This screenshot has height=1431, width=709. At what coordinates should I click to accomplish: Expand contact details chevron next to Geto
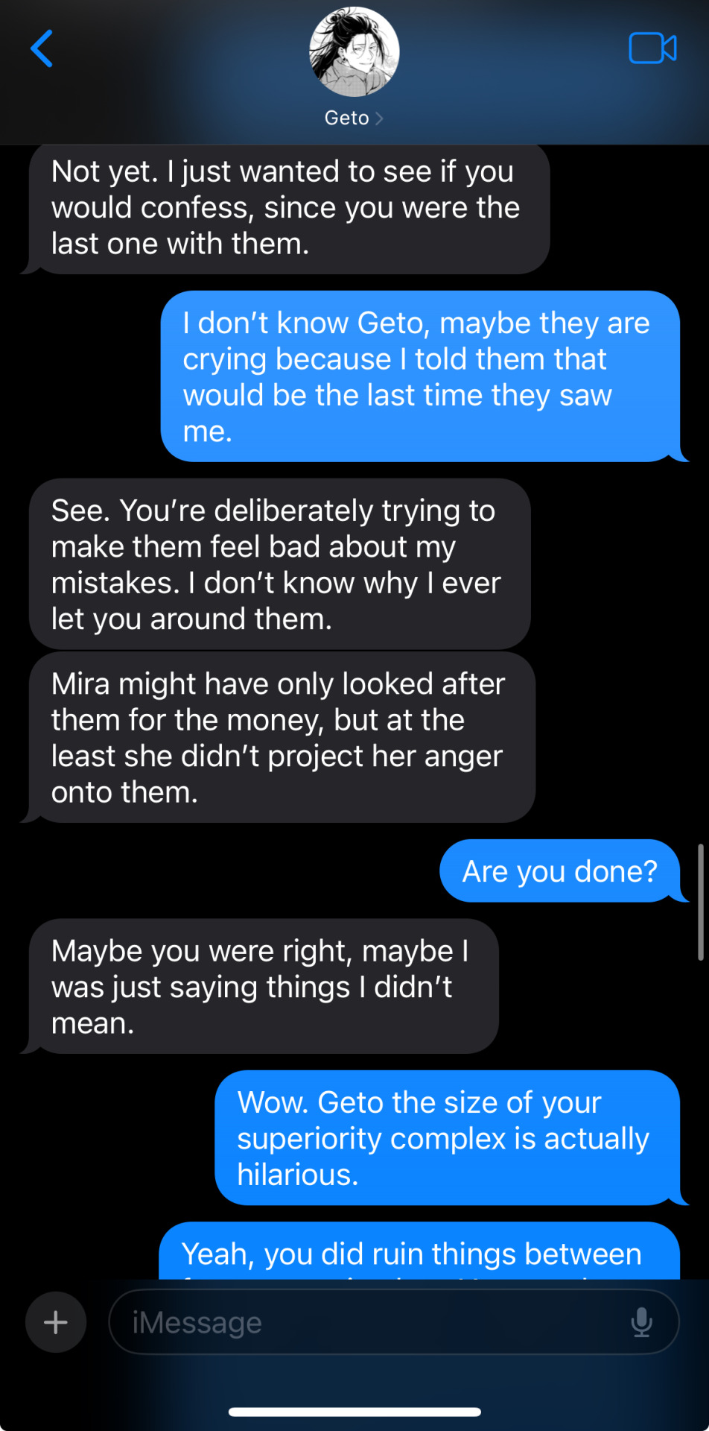pos(379,119)
